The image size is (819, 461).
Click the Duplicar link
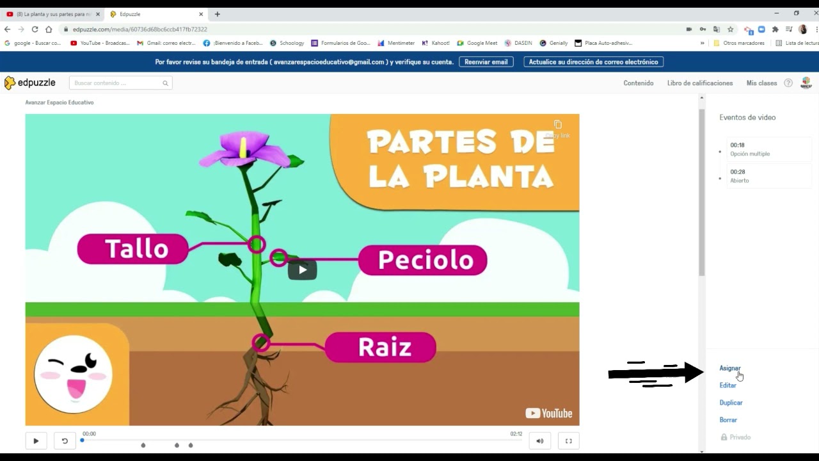731,403
